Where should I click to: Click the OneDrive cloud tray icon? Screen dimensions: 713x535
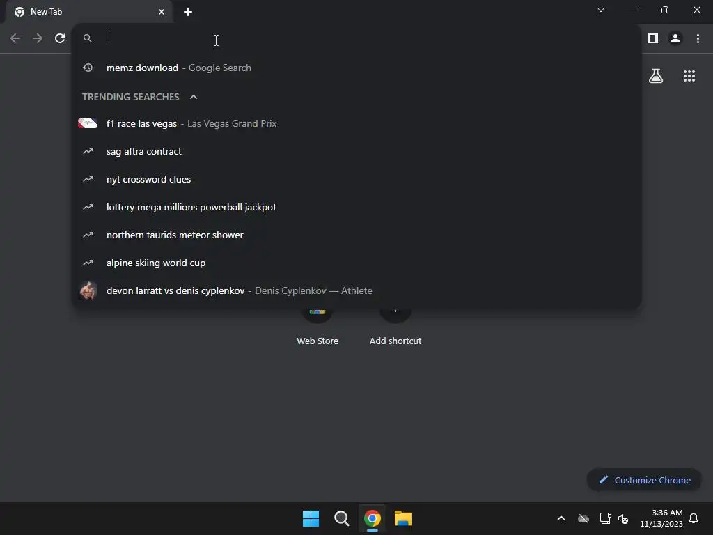click(x=583, y=518)
